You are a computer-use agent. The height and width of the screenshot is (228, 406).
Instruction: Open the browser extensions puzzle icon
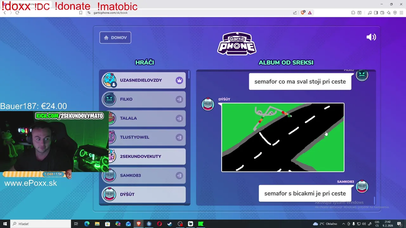point(353,13)
